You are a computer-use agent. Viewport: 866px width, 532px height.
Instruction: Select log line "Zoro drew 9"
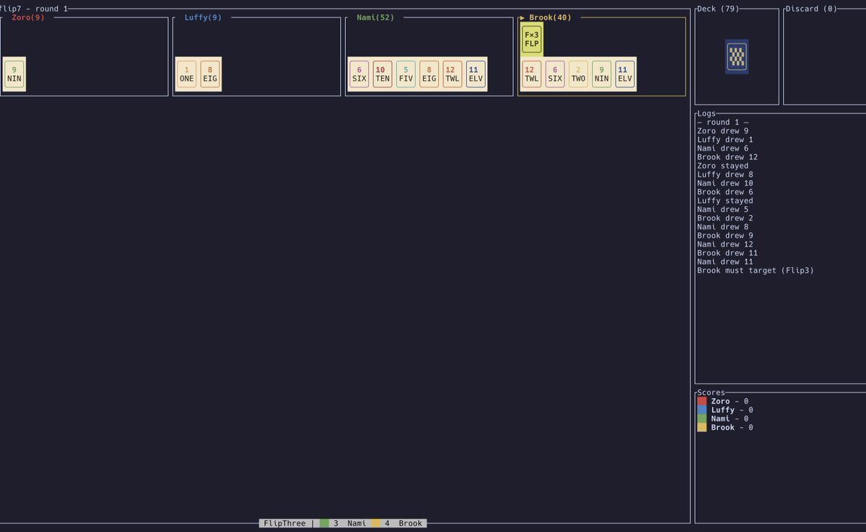pos(722,131)
